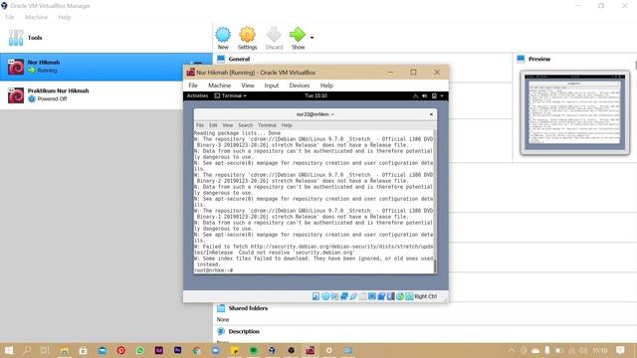Open Help menu in VirtualBox Manager
The height and width of the screenshot is (358, 637).
65,17
